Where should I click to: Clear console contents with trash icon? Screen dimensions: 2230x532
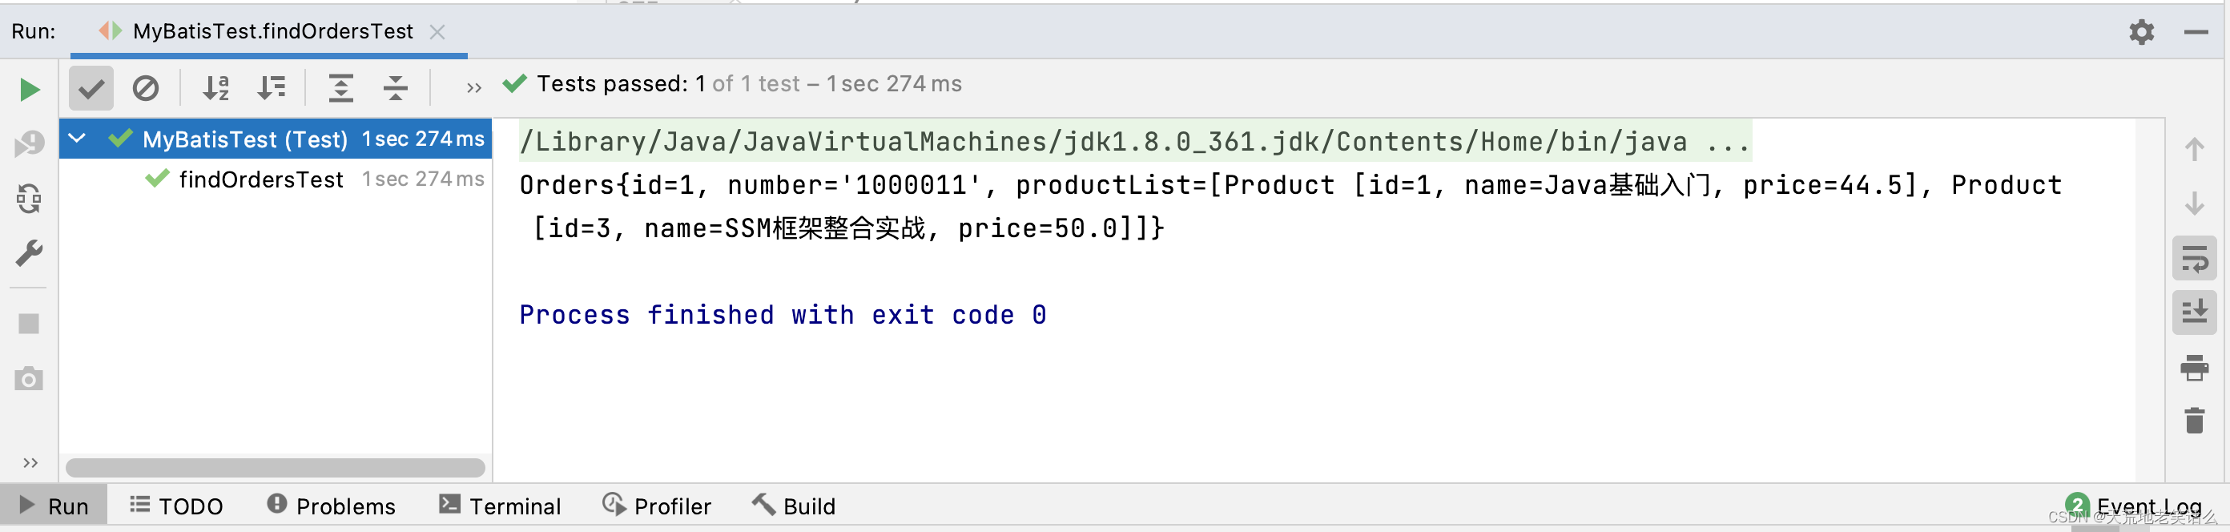[x=2195, y=421]
